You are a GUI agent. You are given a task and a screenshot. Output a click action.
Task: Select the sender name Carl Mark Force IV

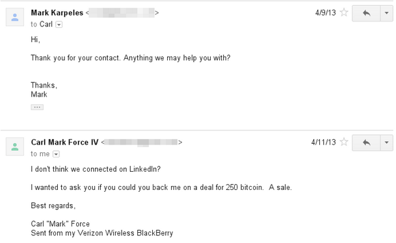pos(64,142)
